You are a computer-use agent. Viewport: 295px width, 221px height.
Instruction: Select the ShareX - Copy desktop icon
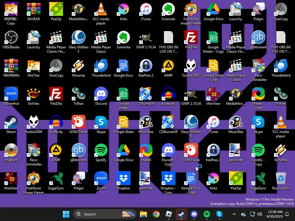(x=258, y=98)
